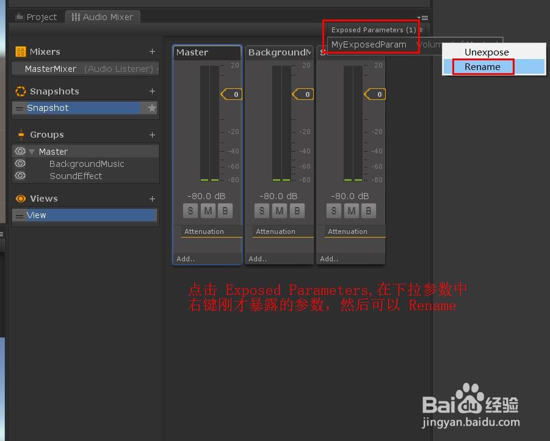
Task: Click the BackgroundMusic channel strip header
Action: coord(279,52)
